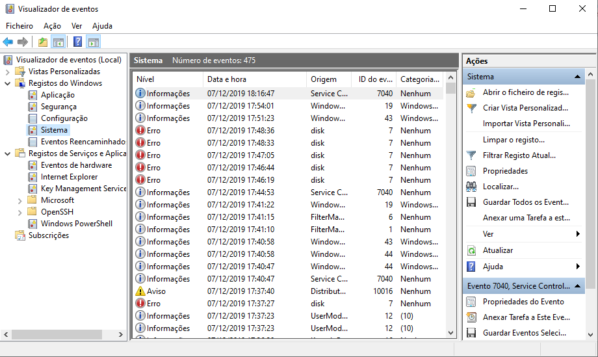Select Key Management Service in the tree
The width and height of the screenshot is (598, 357).
point(83,189)
